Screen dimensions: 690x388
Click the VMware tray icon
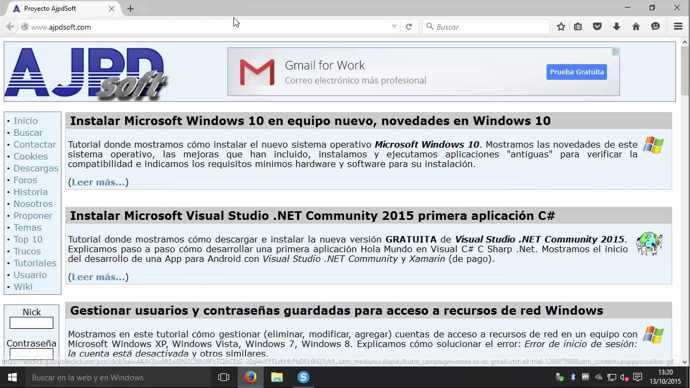pyautogui.click(x=585, y=377)
